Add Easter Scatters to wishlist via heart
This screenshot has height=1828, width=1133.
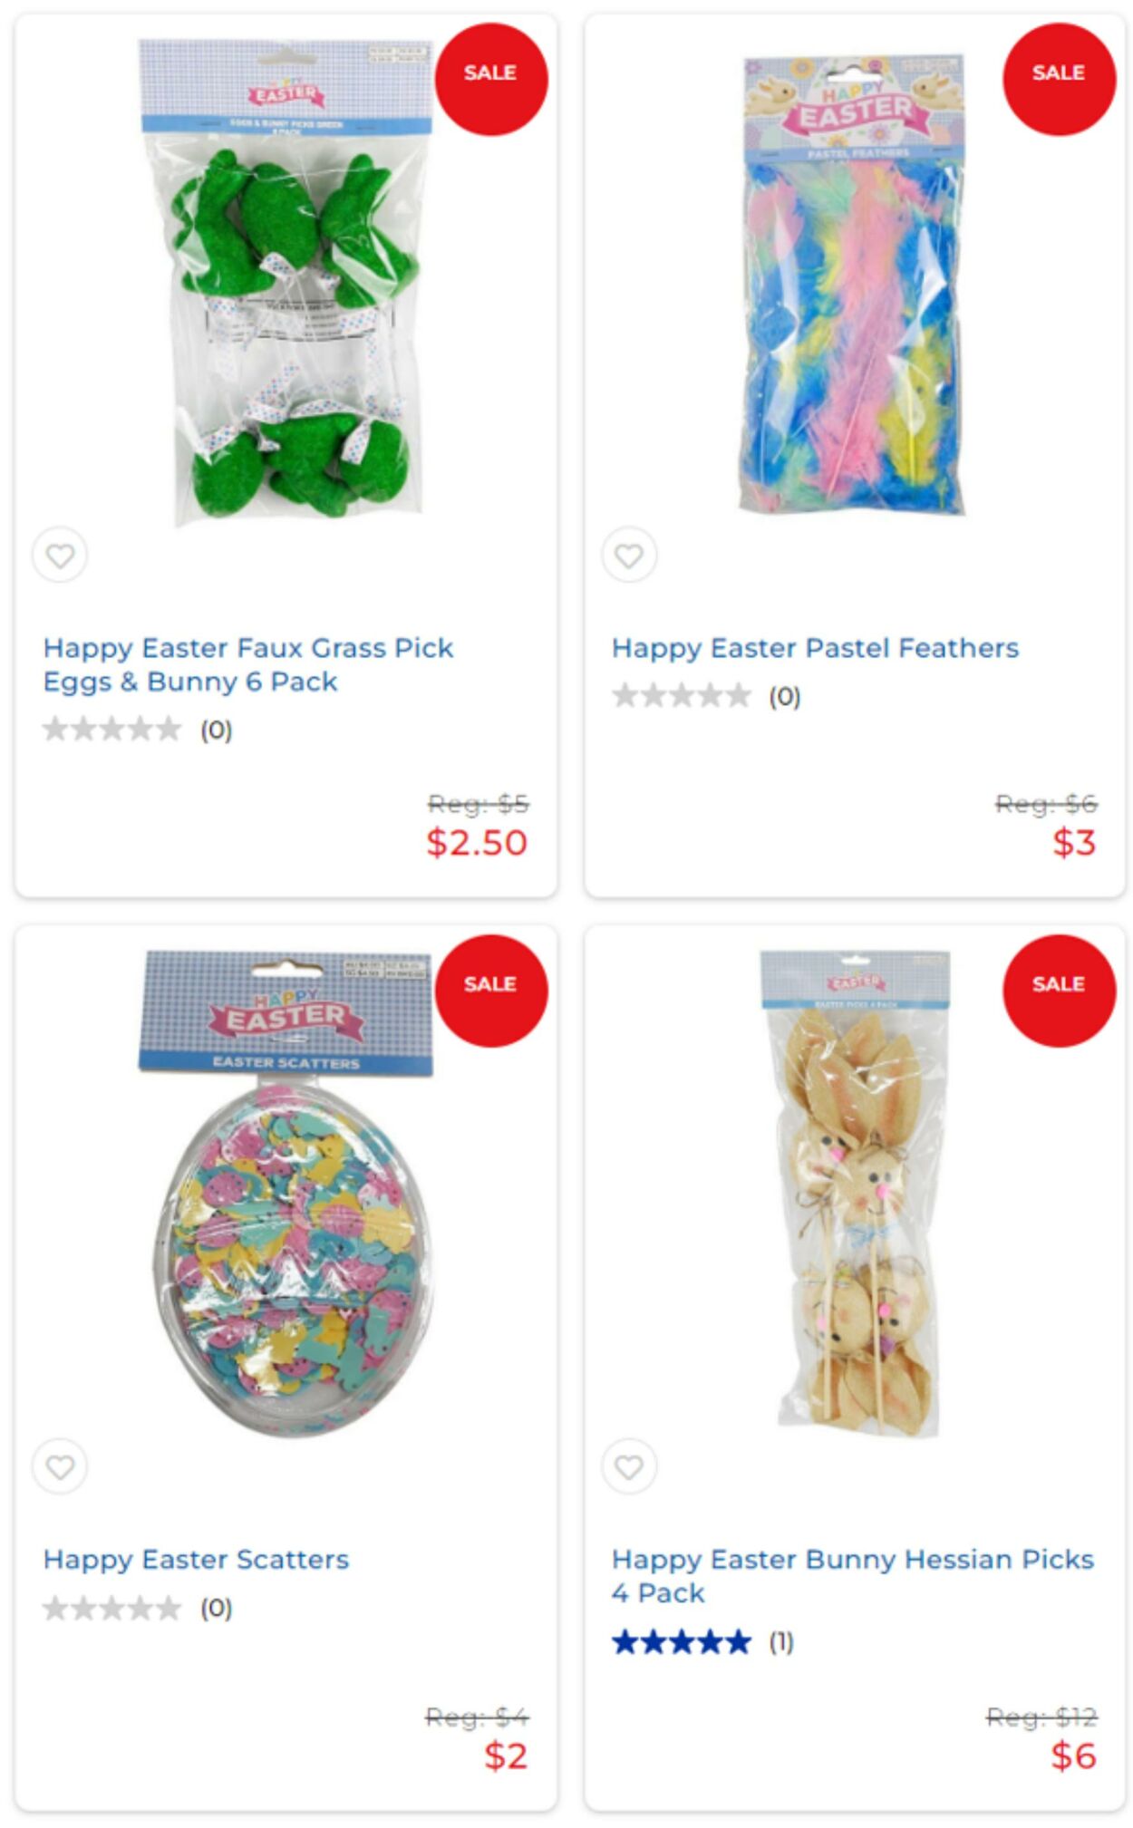pyautogui.click(x=60, y=1465)
